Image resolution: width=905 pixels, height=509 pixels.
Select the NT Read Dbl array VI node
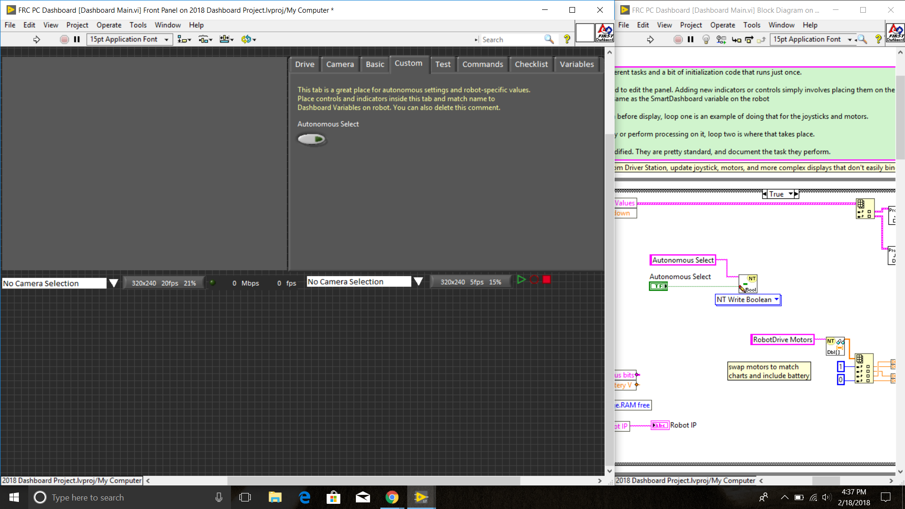tap(835, 346)
